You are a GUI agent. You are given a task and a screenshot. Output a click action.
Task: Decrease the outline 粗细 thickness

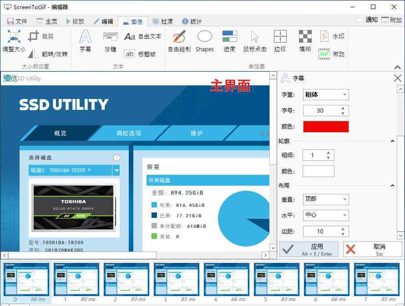(x=328, y=158)
